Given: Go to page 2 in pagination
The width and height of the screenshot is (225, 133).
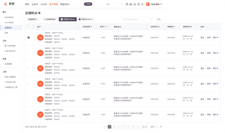Looking at the screenshot, I should [x=114, y=127].
